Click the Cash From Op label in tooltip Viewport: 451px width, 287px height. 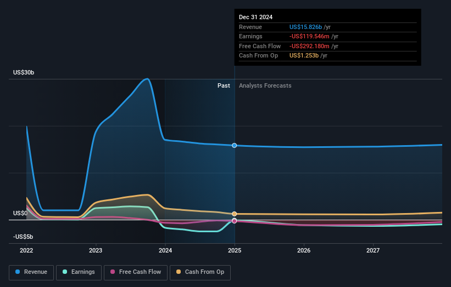click(x=258, y=56)
